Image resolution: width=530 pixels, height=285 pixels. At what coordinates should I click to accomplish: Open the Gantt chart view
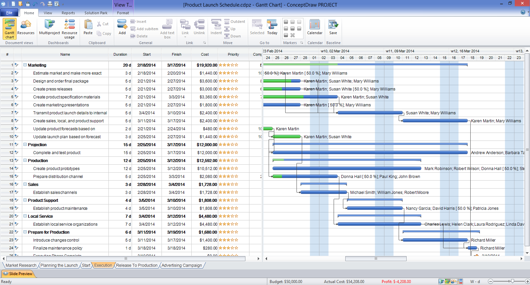pos(10,28)
